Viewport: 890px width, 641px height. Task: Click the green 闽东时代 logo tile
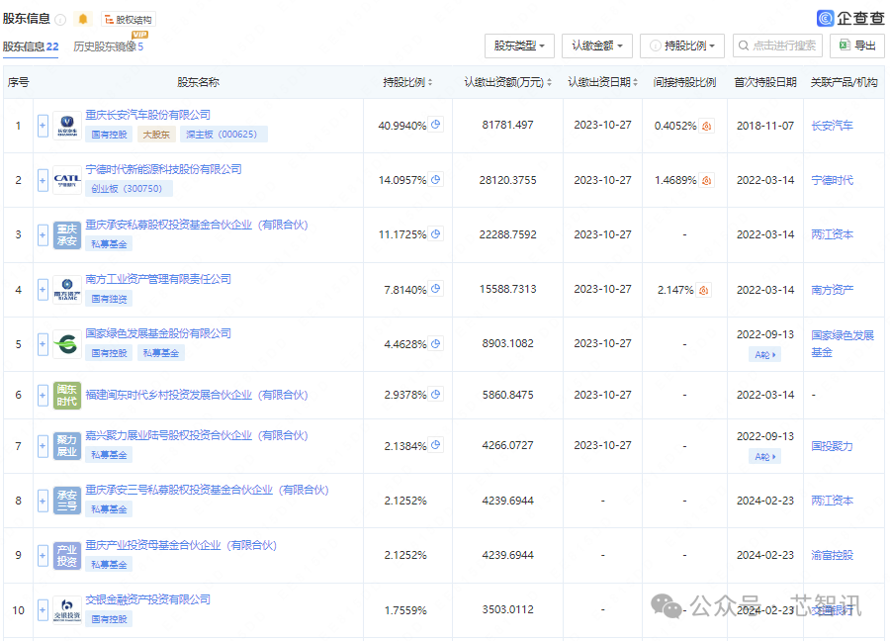pyautogui.click(x=67, y=395)
